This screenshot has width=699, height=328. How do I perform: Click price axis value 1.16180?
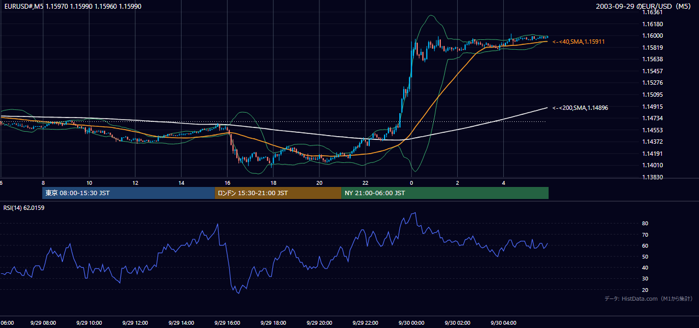coord(653,24)
